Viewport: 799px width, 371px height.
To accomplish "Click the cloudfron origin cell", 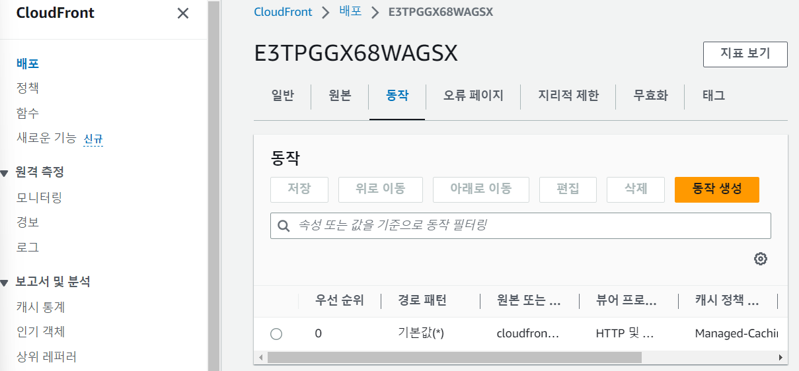I will (x=527, y=333).
